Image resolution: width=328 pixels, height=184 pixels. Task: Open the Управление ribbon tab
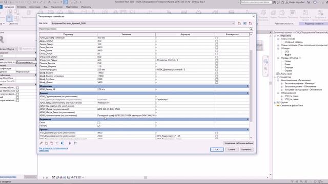(x=57, y=7)
